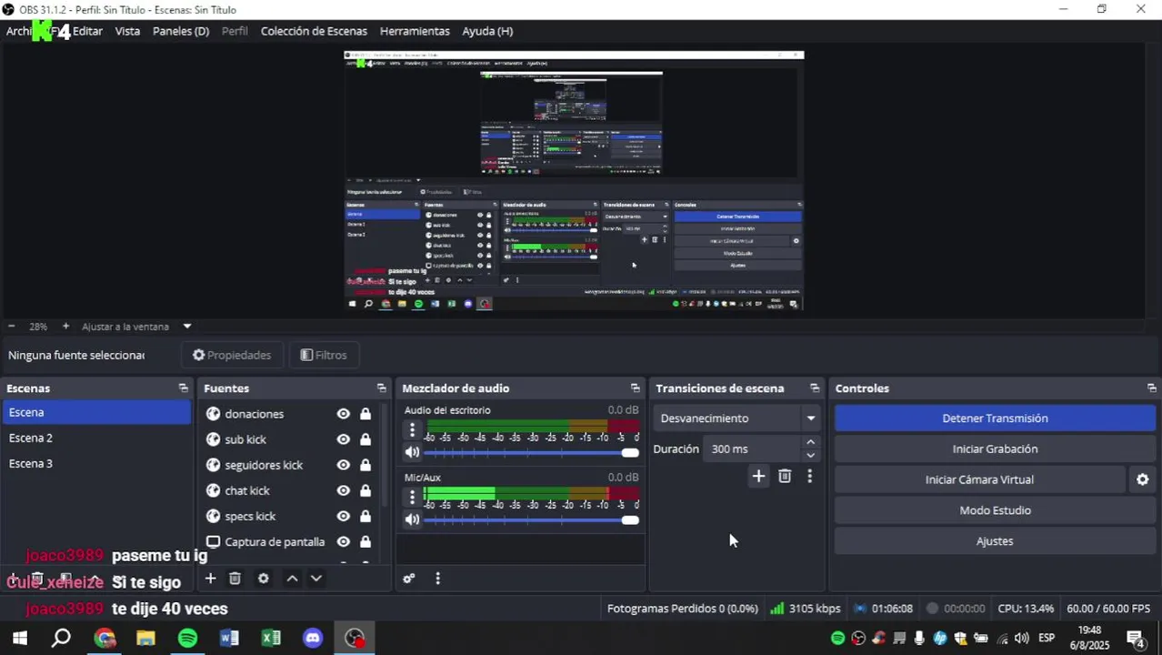Click Detener Transmisión button
Viewport: 1162px width, 655px height.
[x=995, y=418]
